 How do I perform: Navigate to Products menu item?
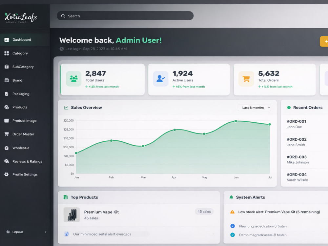[x=25, y=107]
